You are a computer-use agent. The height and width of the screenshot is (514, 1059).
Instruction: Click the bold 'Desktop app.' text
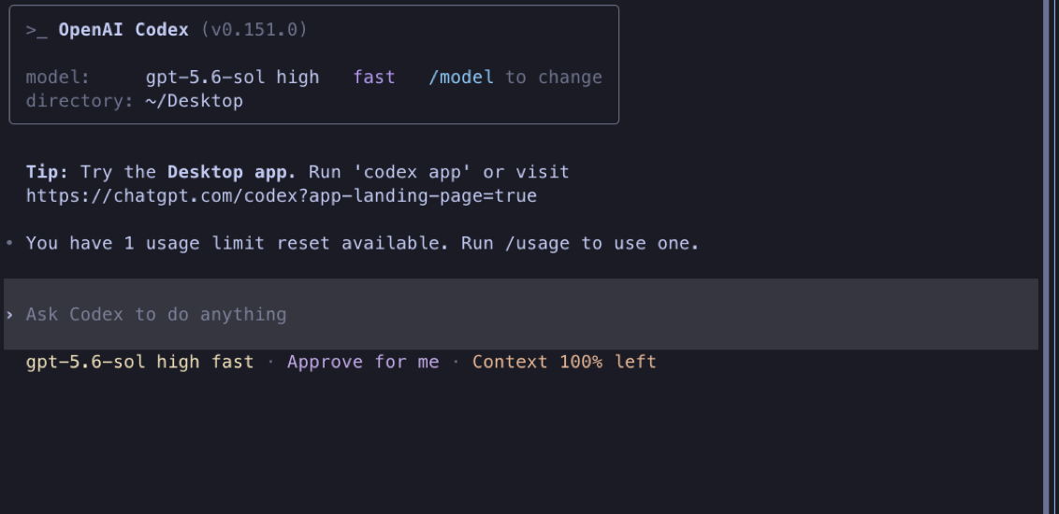click(x=232, y=172)
